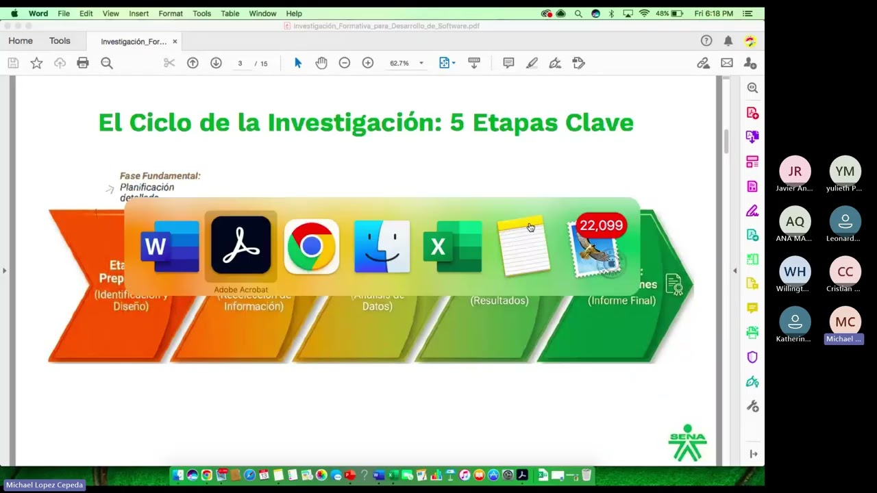Image resolution: width=877 pixels, height=493 pixels.
Task: Open the Wi-Fi status menu
Action: pyautogui.click(x=644, y=14)
